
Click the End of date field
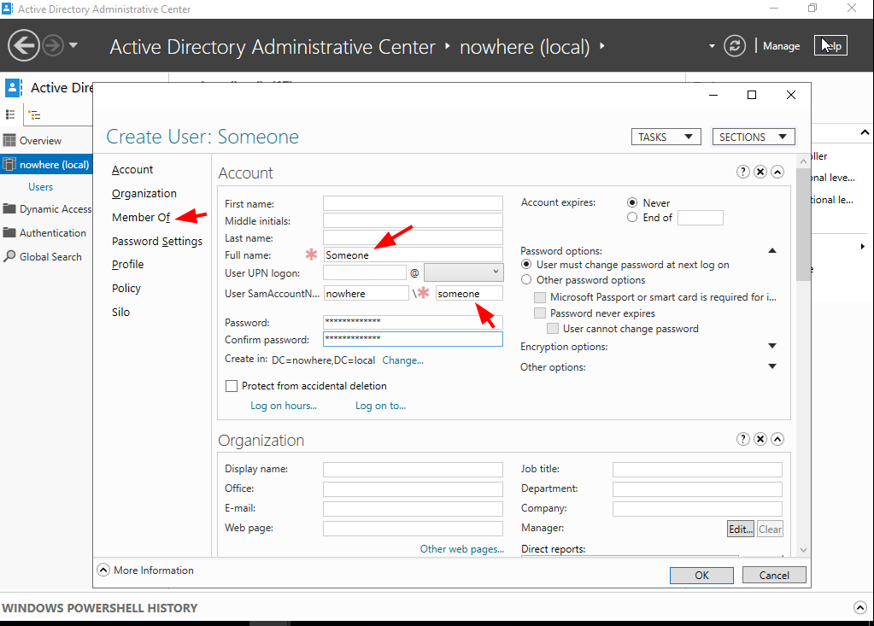(700, 217)
